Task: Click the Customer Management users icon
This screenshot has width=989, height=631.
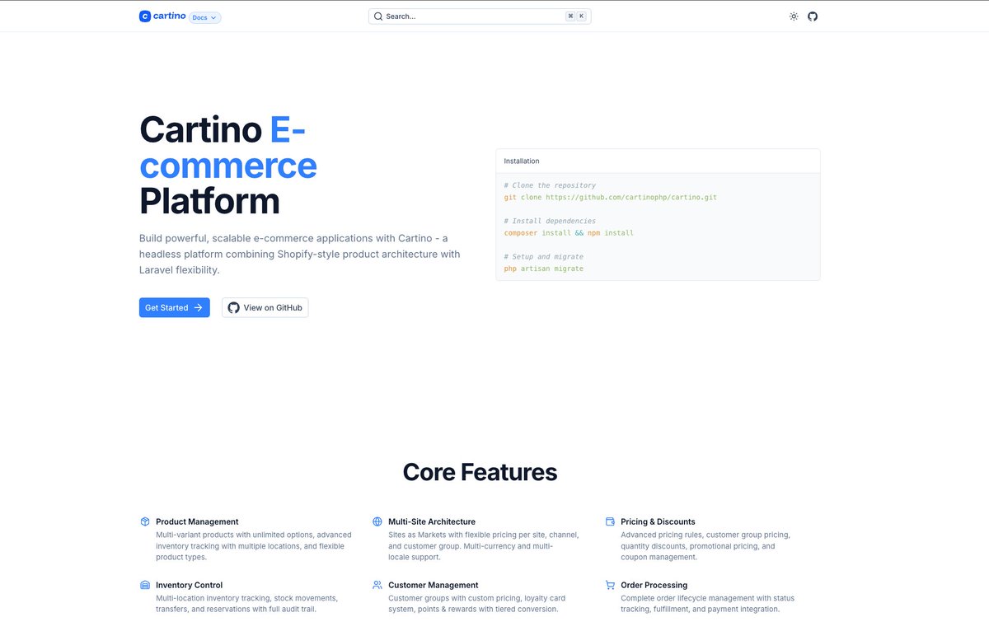Action: coord(377,585)
